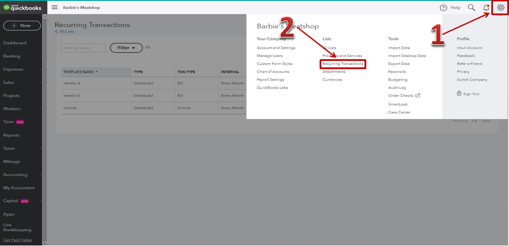Click the + New button
The width and height of the screenshot is (509, 246).
22,25
